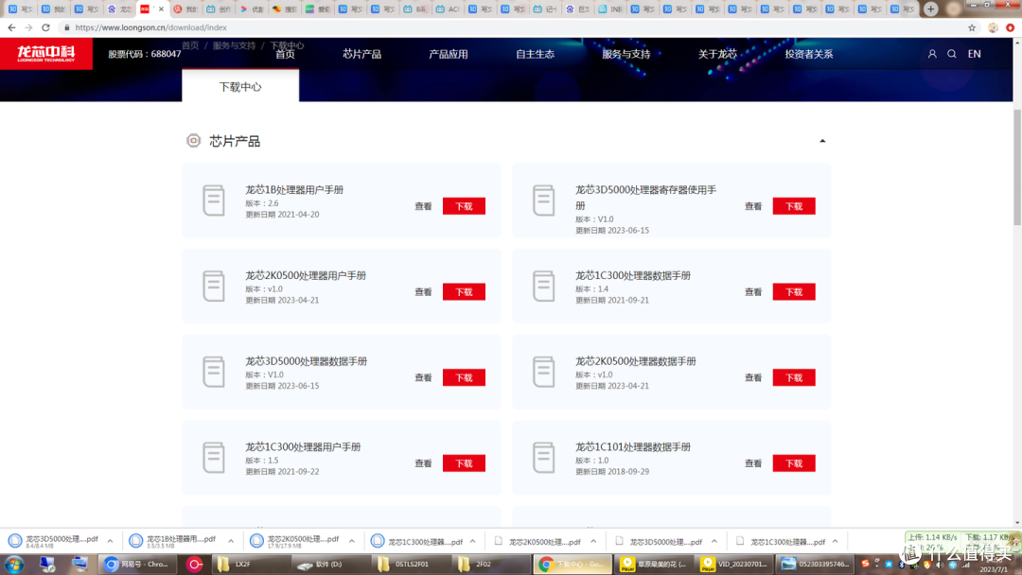Open 自主生态 navigation menu

(535, 54)
